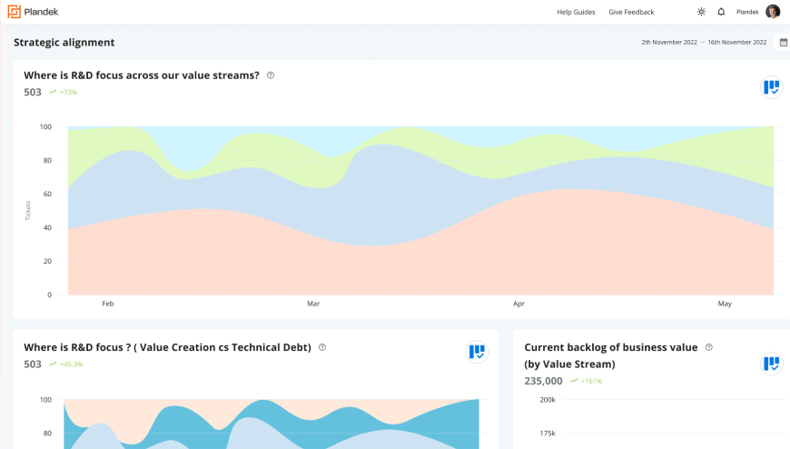Click board icon on Value Creation chart
Viewport: 790px width, 449px height.
pyautogui.click(x=477, y=352)
